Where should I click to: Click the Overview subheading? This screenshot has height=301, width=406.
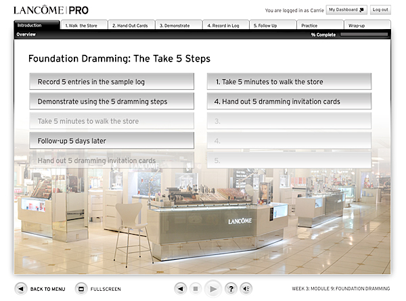pyautogui.click(x=26, y=34)
